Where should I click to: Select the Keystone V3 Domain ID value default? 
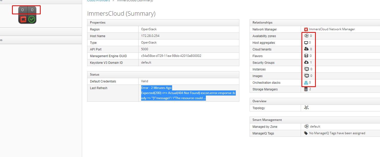146,62
